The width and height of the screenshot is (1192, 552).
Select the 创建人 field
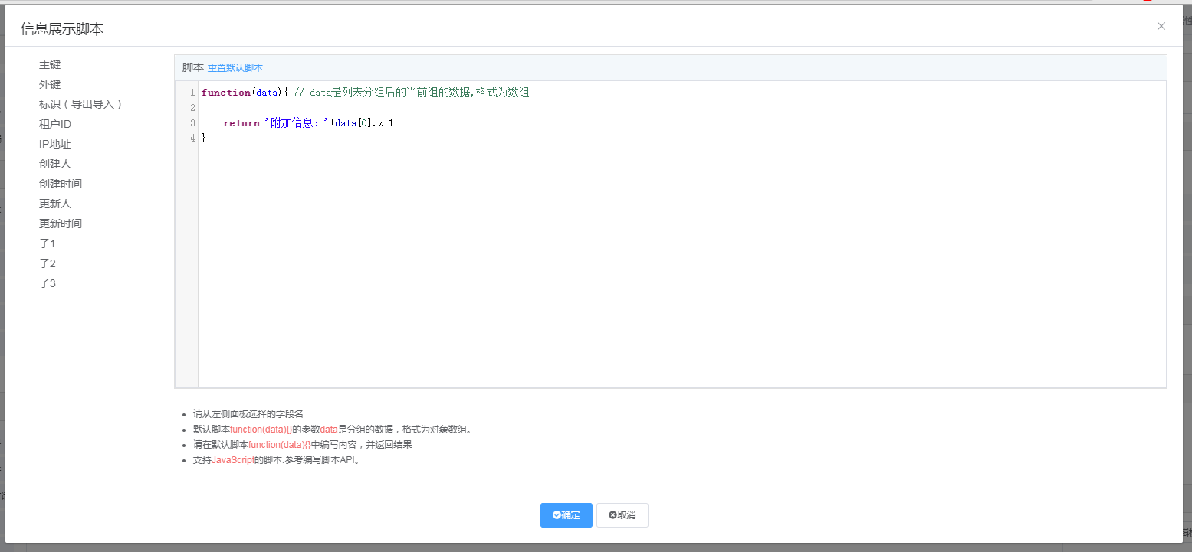pyautogui.click(x=55, y=164)
